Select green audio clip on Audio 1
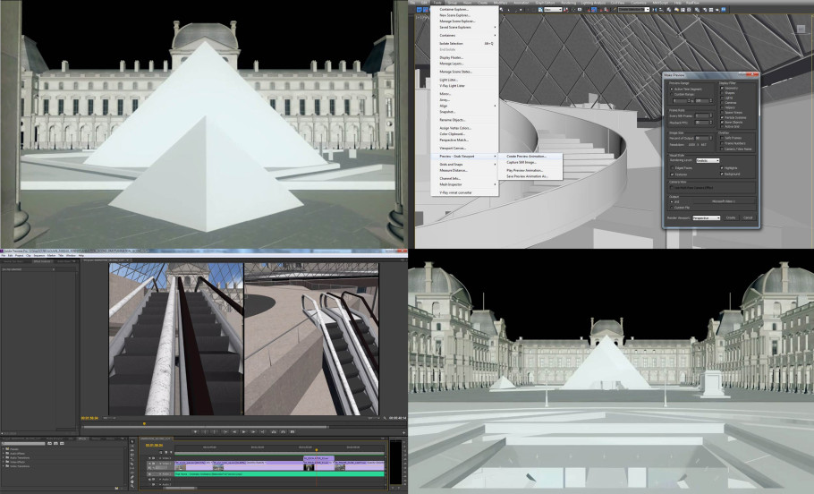 click(x=279, y=473)
